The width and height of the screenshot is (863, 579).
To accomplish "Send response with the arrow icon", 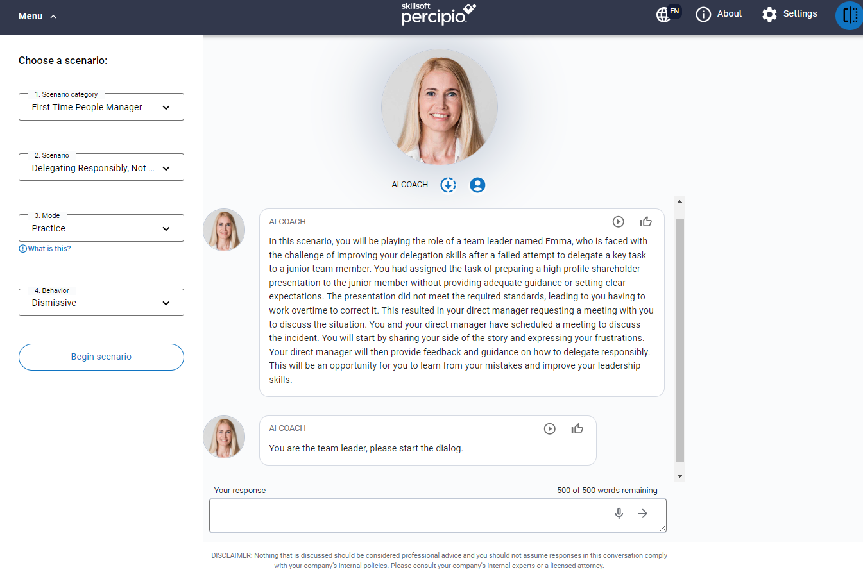I will pos(642,514).
